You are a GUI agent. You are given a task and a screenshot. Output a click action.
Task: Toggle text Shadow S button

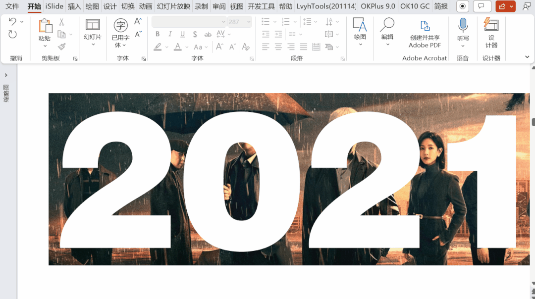coord(195,34)
